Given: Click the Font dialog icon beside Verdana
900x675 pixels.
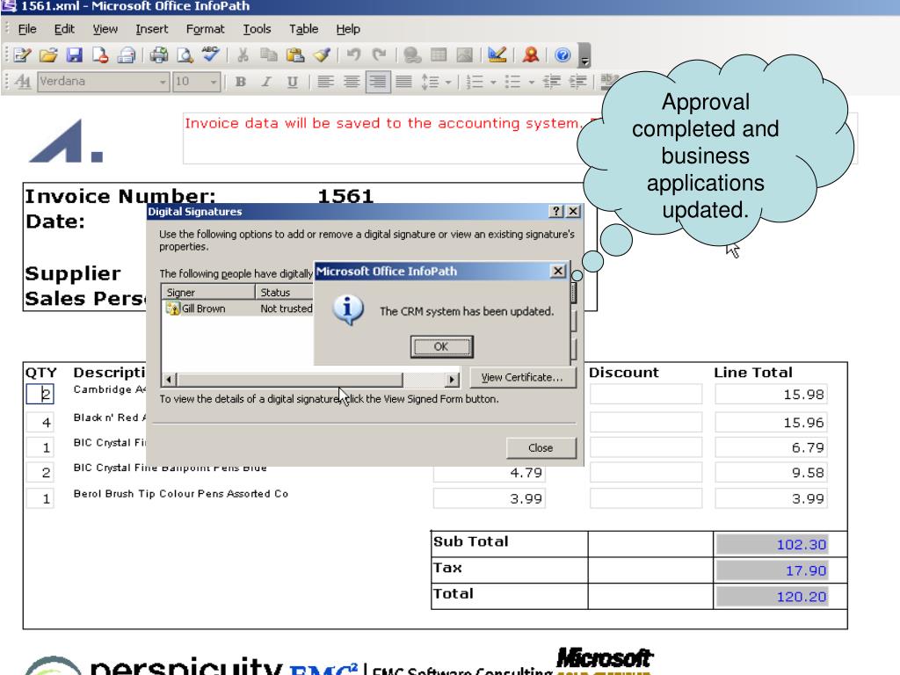Looking at the screenshot, I should 22,82.
